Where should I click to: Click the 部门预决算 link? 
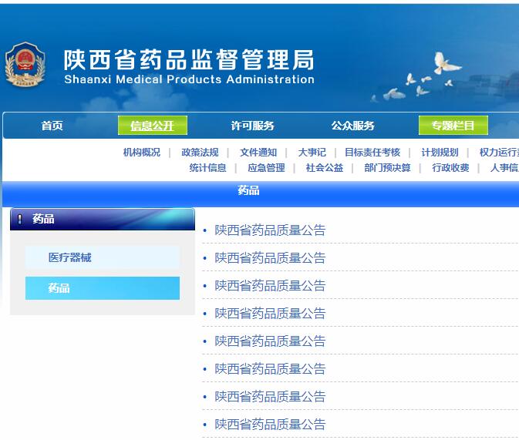tap(387, 168)
